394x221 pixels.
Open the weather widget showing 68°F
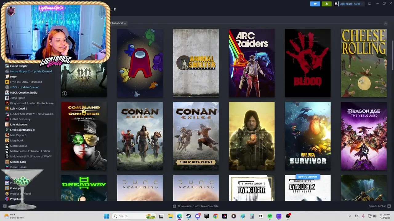(14, 216)
